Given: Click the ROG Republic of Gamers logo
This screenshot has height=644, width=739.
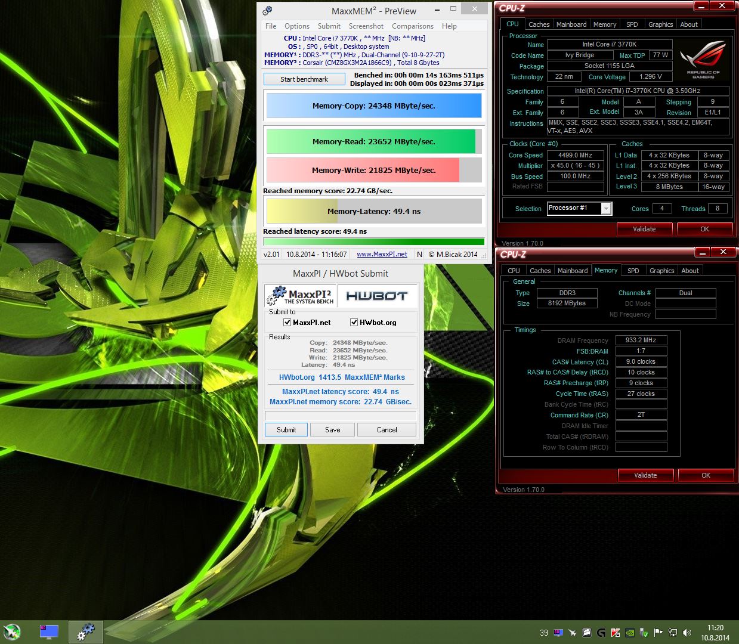Looking at the screenshot, I should [x=703, y=60].
